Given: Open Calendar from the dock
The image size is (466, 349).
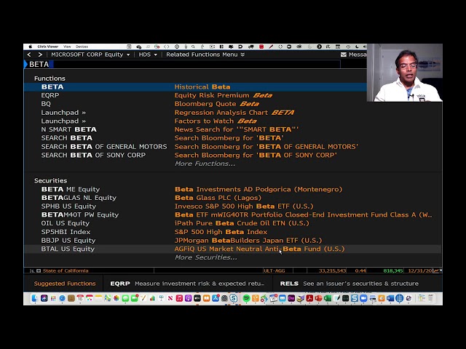Looking at the screenshot, I should tap(80, 298).
